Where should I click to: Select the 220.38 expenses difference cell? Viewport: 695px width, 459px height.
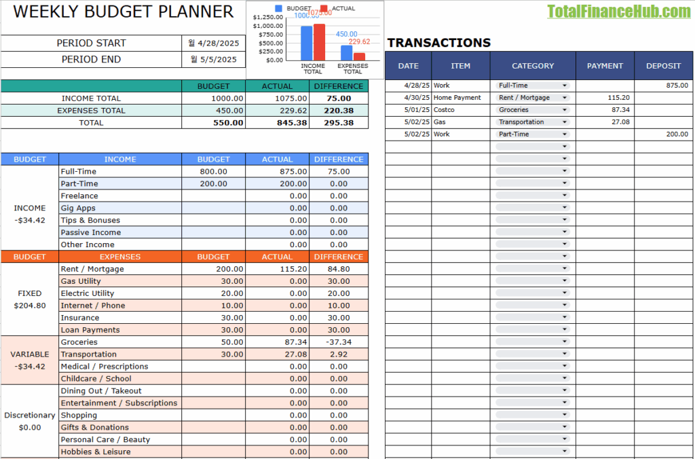(x=339, y=111)
